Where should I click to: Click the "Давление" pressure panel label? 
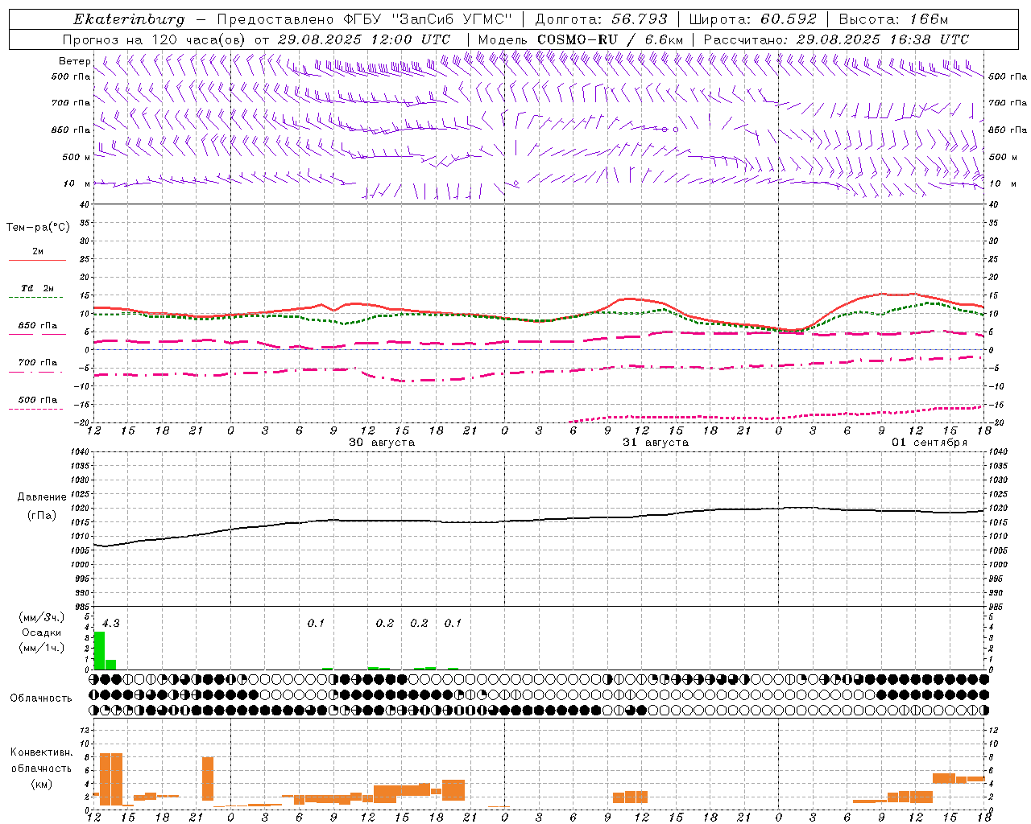42,497
